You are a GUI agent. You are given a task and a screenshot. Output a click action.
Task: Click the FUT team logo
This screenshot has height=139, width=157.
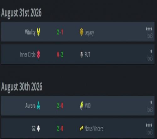[82, 55]
